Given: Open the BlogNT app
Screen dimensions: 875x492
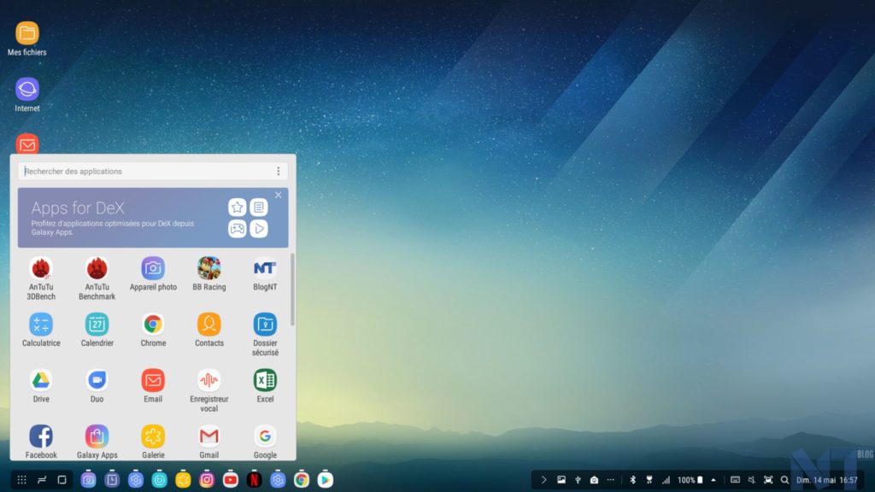Looking at the screenshot, I should click(265, 274).
